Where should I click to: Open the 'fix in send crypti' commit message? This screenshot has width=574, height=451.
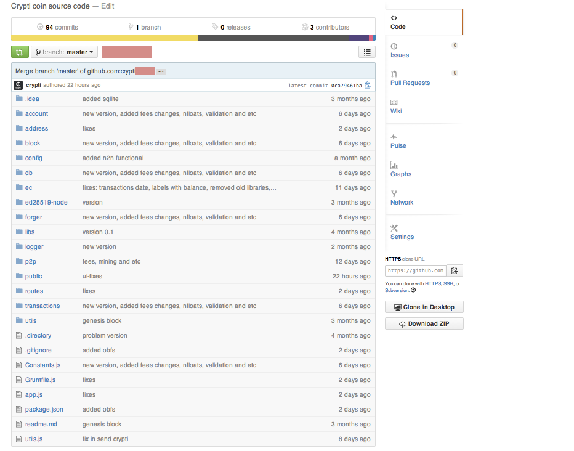point(105,439)
